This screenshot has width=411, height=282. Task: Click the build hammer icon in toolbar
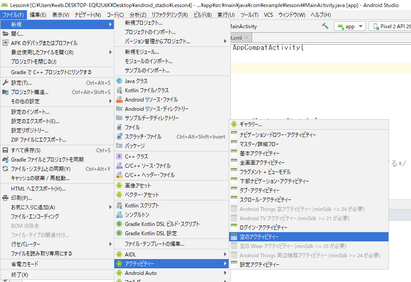325,26
